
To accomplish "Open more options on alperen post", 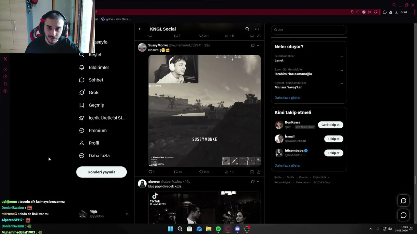I will point(259,182).
